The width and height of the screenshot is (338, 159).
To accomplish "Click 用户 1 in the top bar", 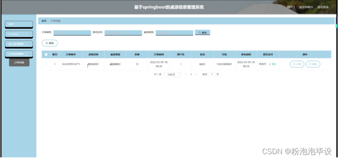I will (x=291, y=7).
